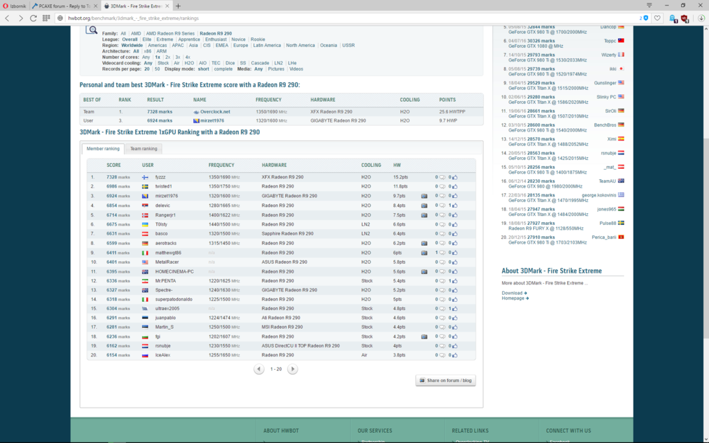The width and height of the screenshot is (709, 443).
Task: Set videocard cooling filter to LN2
Action: (x=278, y=63)
